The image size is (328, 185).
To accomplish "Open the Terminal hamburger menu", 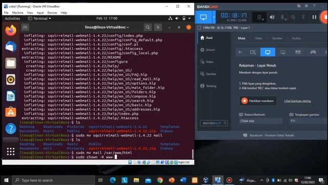I will click(x=158, y=27).
